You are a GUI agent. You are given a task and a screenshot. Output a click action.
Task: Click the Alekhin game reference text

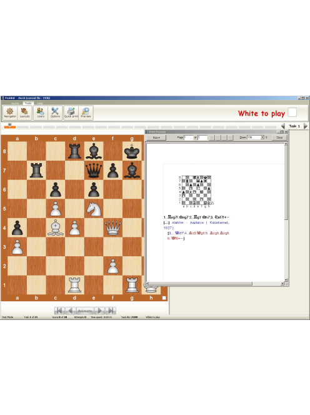[196, 225]
